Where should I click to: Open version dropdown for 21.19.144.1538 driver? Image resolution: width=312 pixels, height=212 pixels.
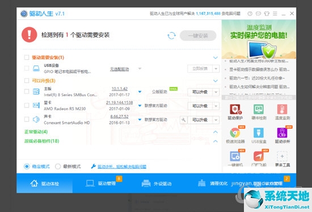(x=140, y=106)
